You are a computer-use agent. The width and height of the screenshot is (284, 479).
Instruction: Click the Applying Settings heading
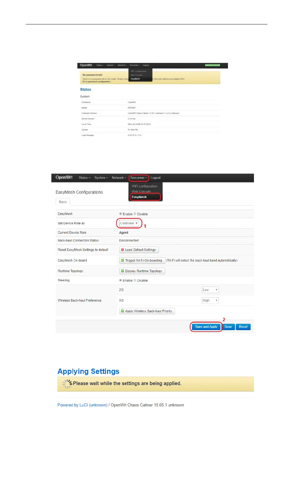click(88, 371)
